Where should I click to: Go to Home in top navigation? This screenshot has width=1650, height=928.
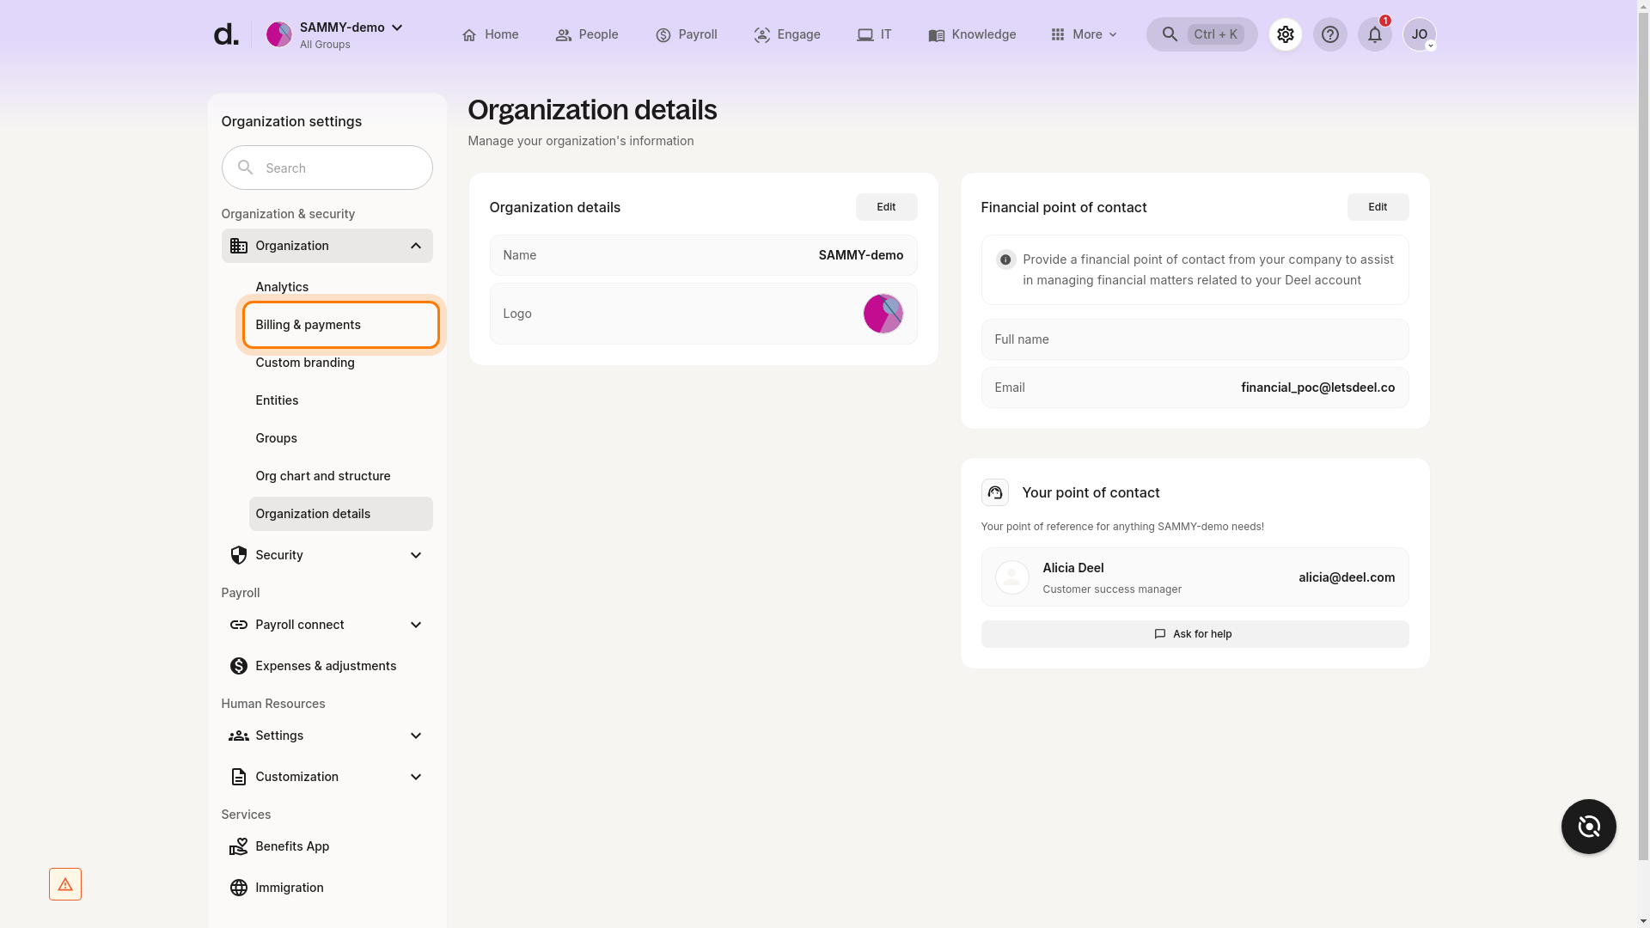tap(490, 34)
